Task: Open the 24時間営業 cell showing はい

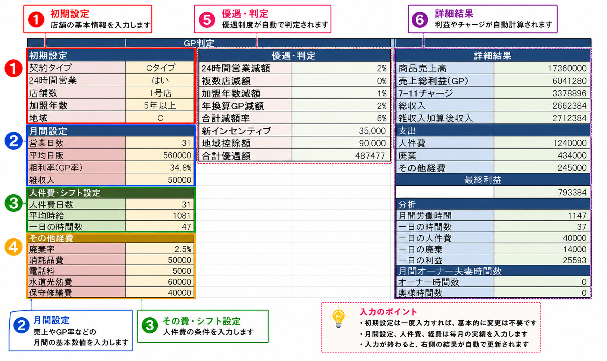Action: pyautogui.click(x=160, y=80)
